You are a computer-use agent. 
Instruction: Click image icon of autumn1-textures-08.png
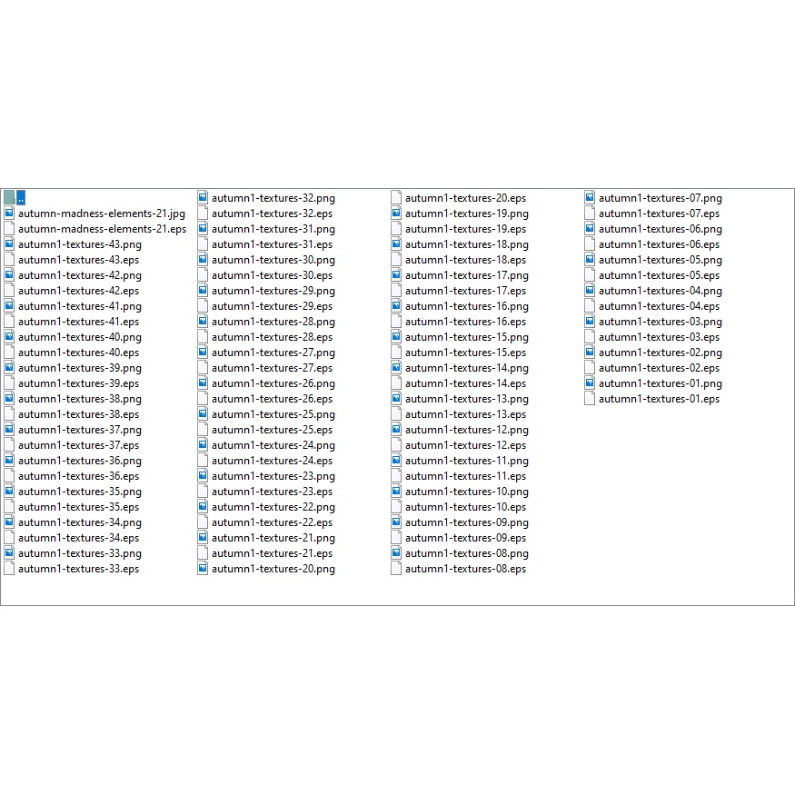pyautogui.click(x=396, y=553)
